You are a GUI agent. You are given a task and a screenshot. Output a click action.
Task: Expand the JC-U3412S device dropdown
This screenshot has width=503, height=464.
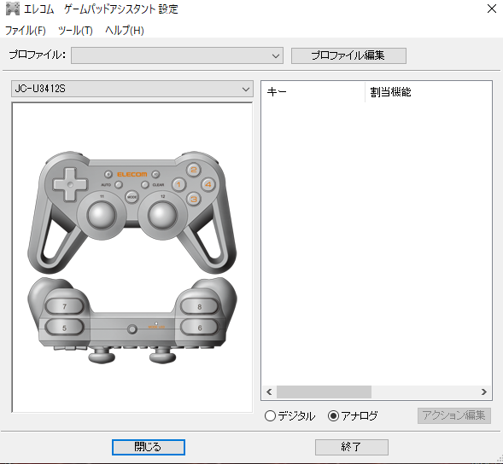pyautogui.click(x=132, y=89)
